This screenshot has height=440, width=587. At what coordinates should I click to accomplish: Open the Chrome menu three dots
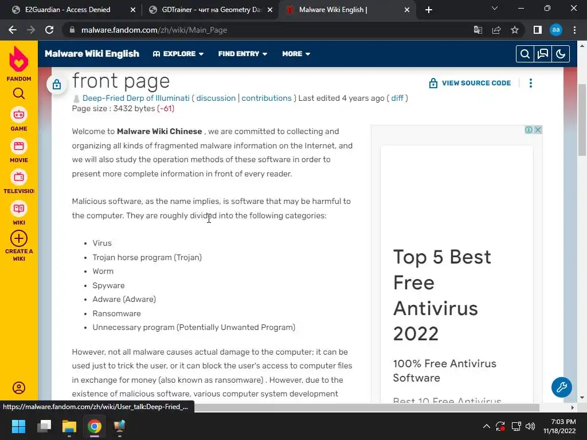click(574, 30)
